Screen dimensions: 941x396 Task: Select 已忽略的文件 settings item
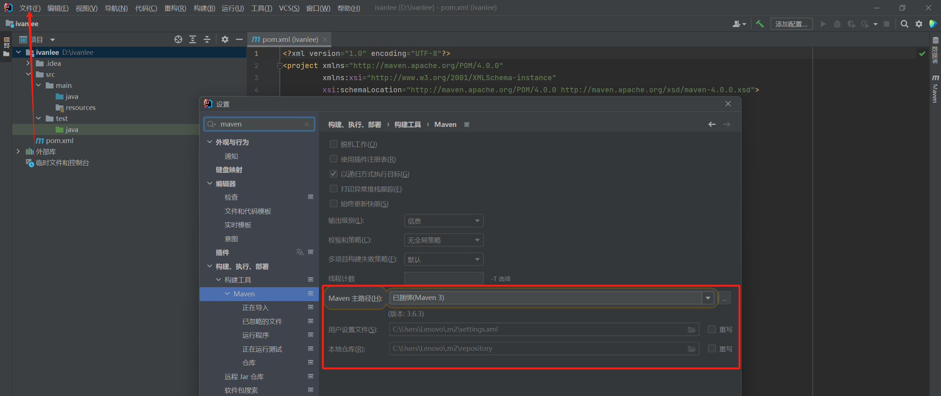point(262,321)
